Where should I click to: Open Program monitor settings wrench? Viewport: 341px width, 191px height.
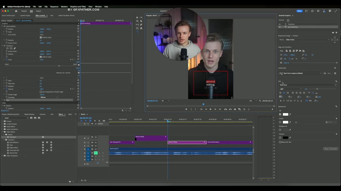tap(260, 101)
